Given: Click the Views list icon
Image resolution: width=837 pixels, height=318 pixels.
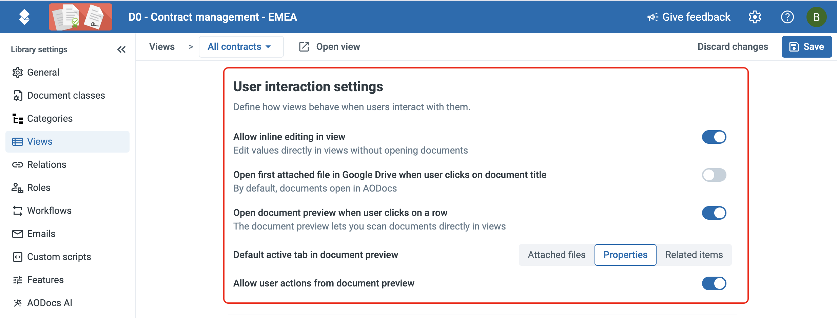Looking at the screenshot, I should pos(17,142).
